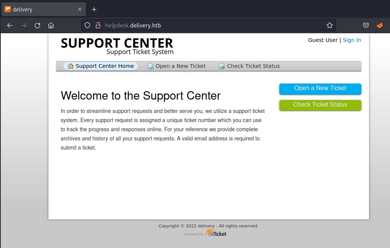Select Check Ticket Status in navigation bar

tap(249, 66)
